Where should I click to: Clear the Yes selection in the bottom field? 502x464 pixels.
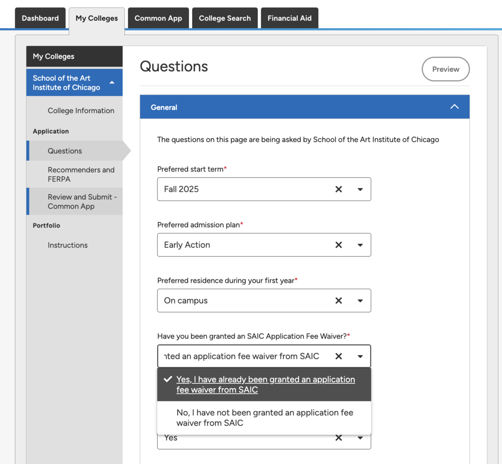(x=339, y=438)
